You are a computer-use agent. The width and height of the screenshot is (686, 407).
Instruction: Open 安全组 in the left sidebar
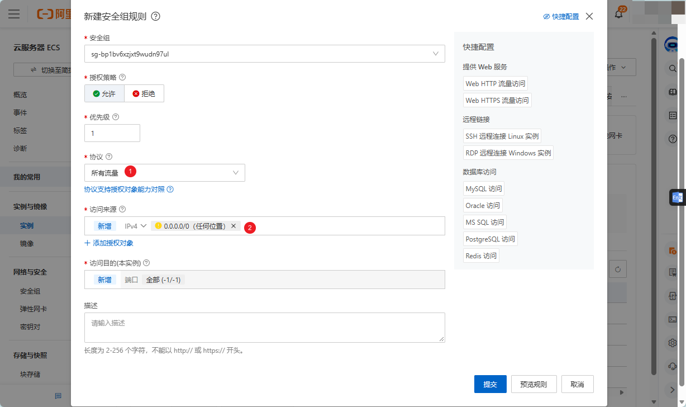[x=30, y=291]
